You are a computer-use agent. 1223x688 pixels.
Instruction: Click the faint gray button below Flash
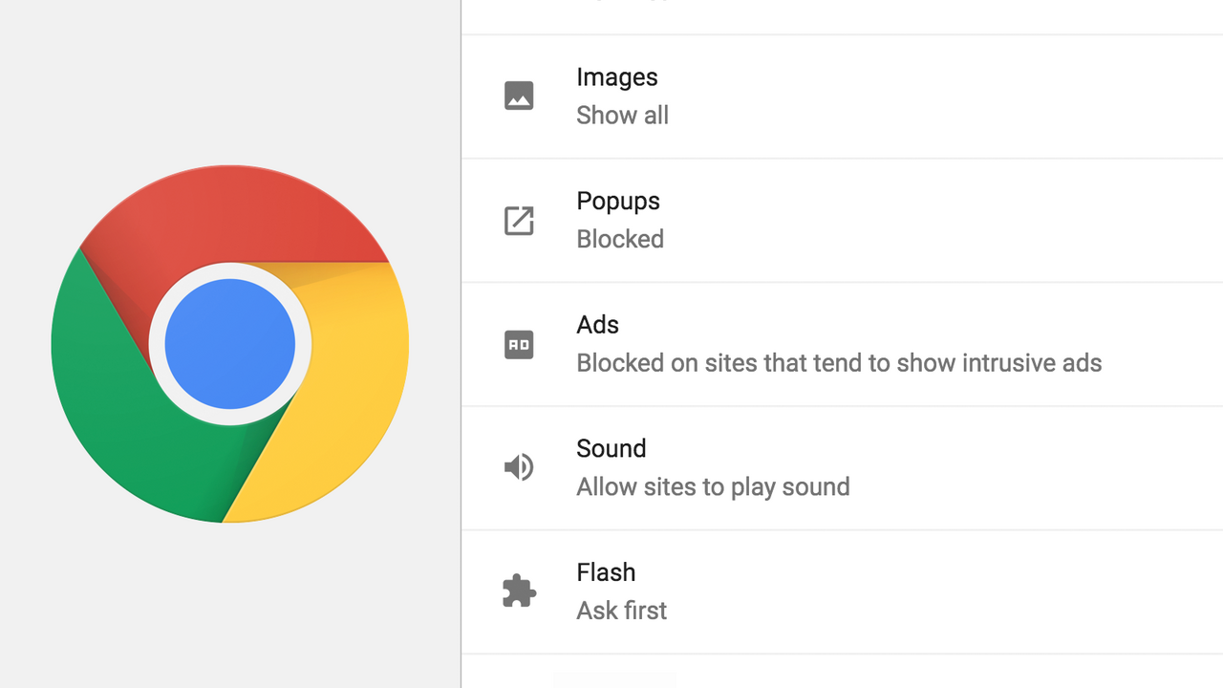[x=613, y=680]
